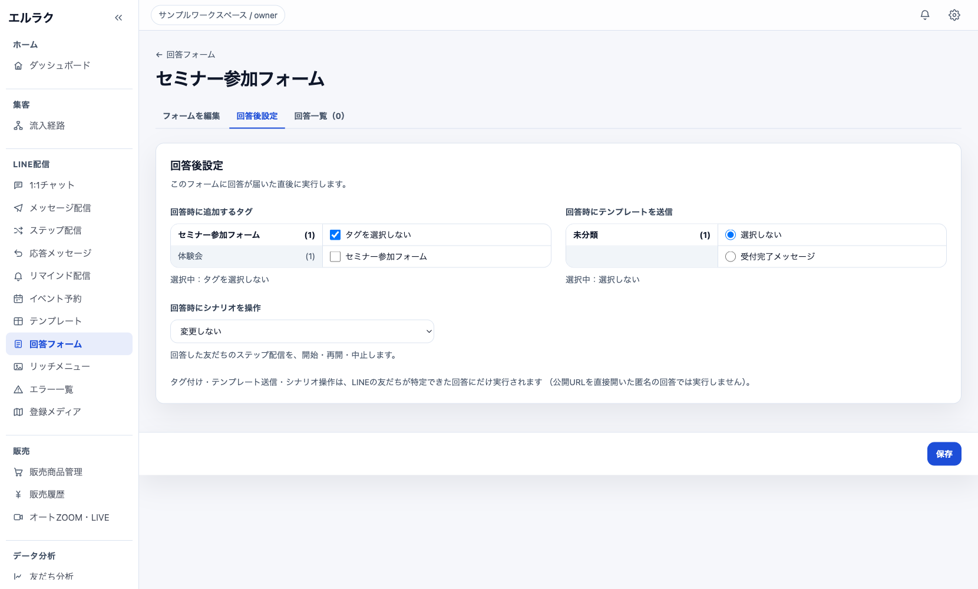Image resolution: width=978 pixels, height=589 pixels.
Task: Click the 販売商品管理 cart icon
Action: [18, 472]
